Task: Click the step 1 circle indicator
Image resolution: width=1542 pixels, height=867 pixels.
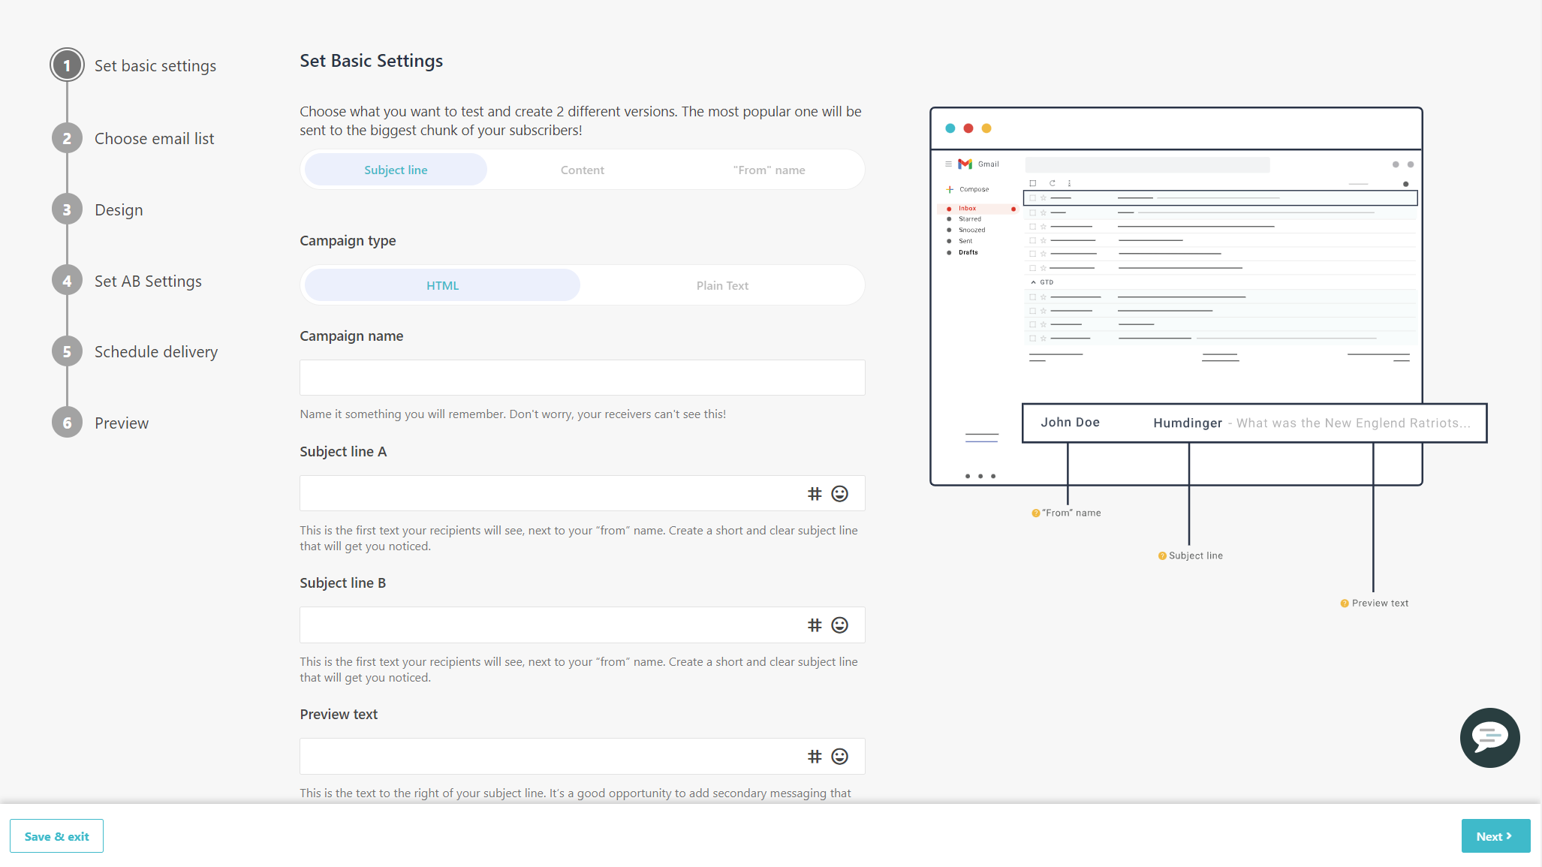Action: tap(67, 65)
